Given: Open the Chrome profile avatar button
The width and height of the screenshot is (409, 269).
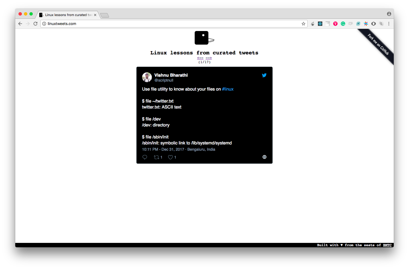Looking at the screenshot, I should (389, 14).
